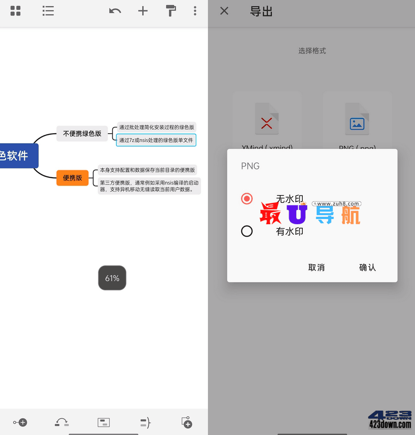Select the 无水印 radio option

247,199
